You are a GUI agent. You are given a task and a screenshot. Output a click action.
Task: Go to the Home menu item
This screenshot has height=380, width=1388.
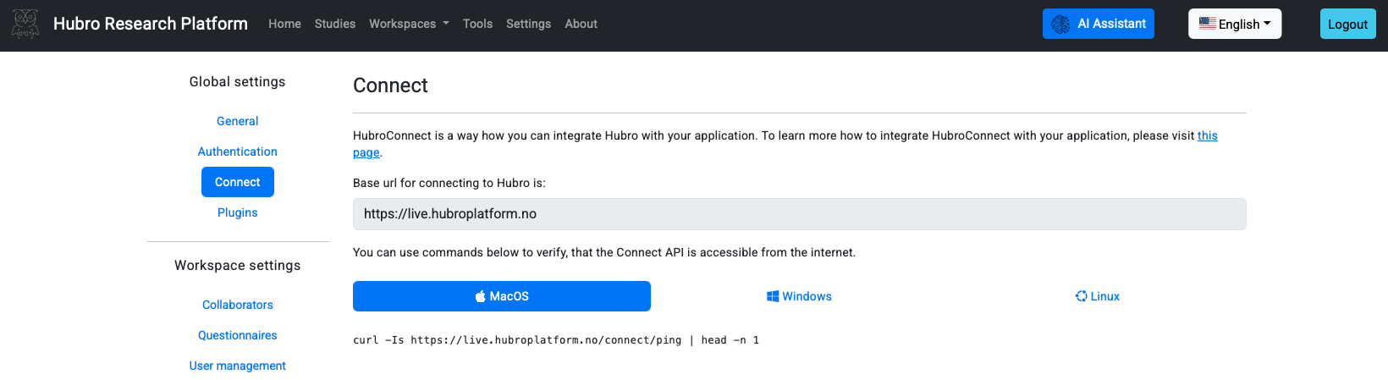[x=284, y=24]
